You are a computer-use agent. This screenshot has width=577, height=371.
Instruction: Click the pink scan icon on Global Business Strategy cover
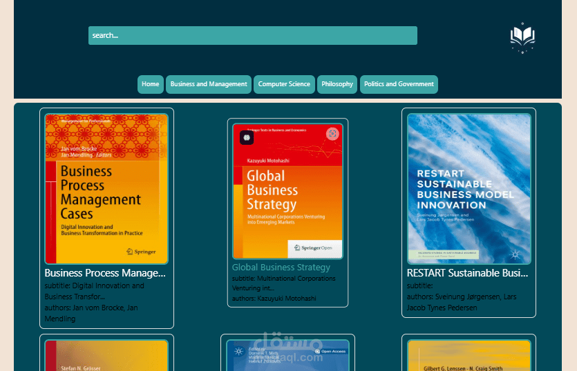point(332,134)
